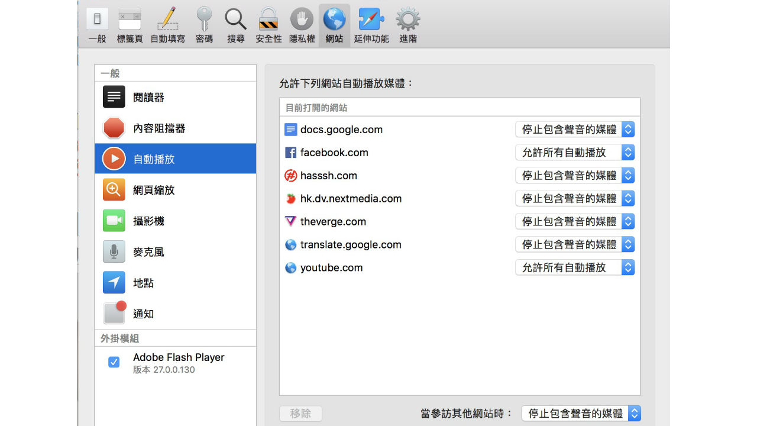This screenshot has height=426, width=757.
Task: Select the translate.google.com row text
Action: [351, 244]
